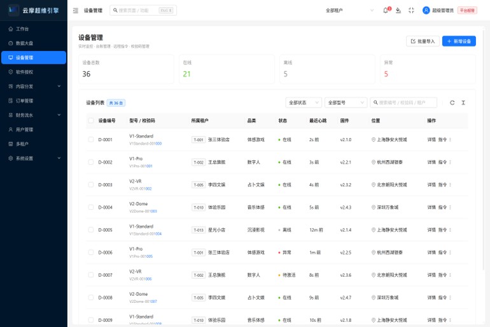This screenshot has height=327, width=490.
Task: Open the 全部型号 model filter dropdown
Action: click(x=346, y=103)
